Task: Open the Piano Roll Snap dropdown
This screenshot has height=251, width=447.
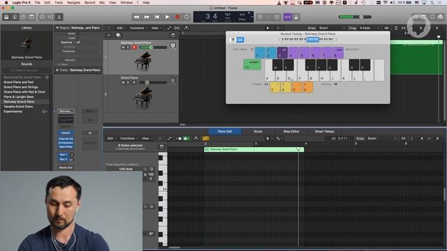Action: pos(381,138)
